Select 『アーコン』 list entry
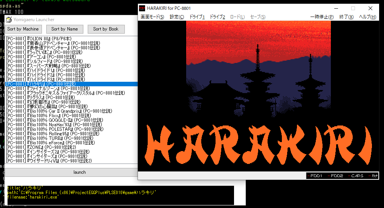Viewport: 384px width, 208px height. [x=71, y=57]
